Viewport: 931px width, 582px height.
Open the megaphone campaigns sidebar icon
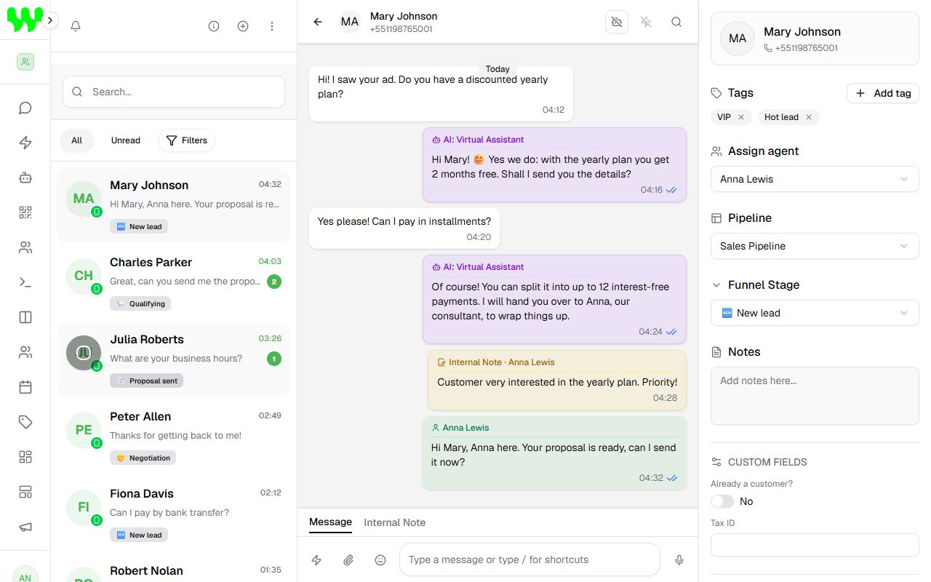[x=25, y=527]
